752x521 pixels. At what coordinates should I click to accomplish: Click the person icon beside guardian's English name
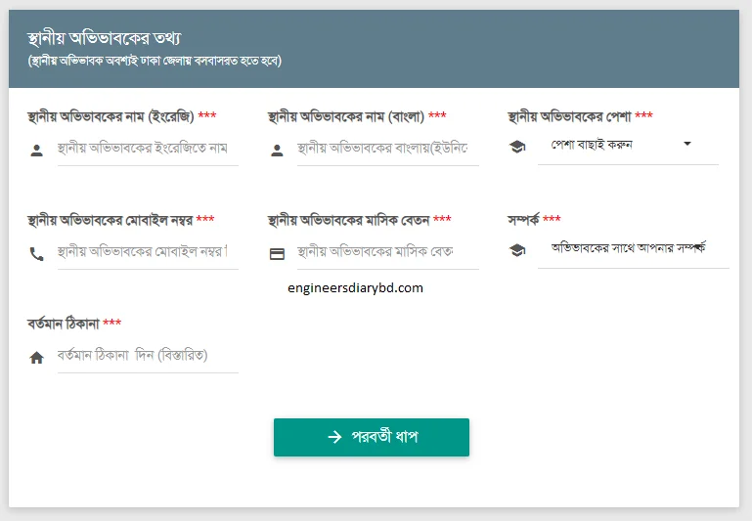point(36,151)
